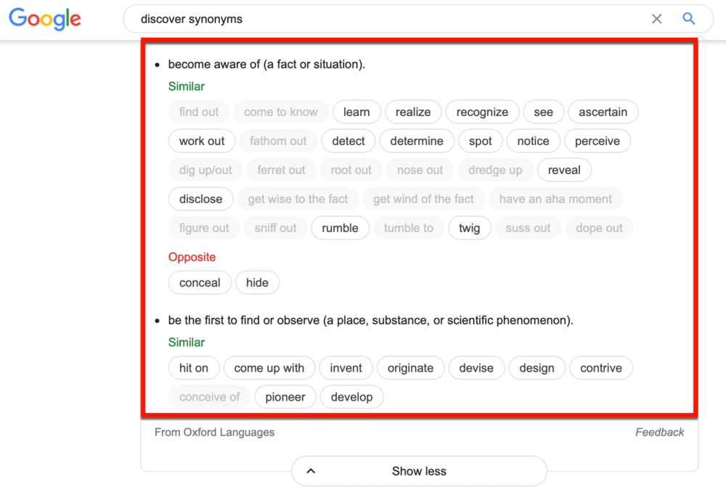Open the Feedback link
The image size is (726, 500).
point(659,432)
